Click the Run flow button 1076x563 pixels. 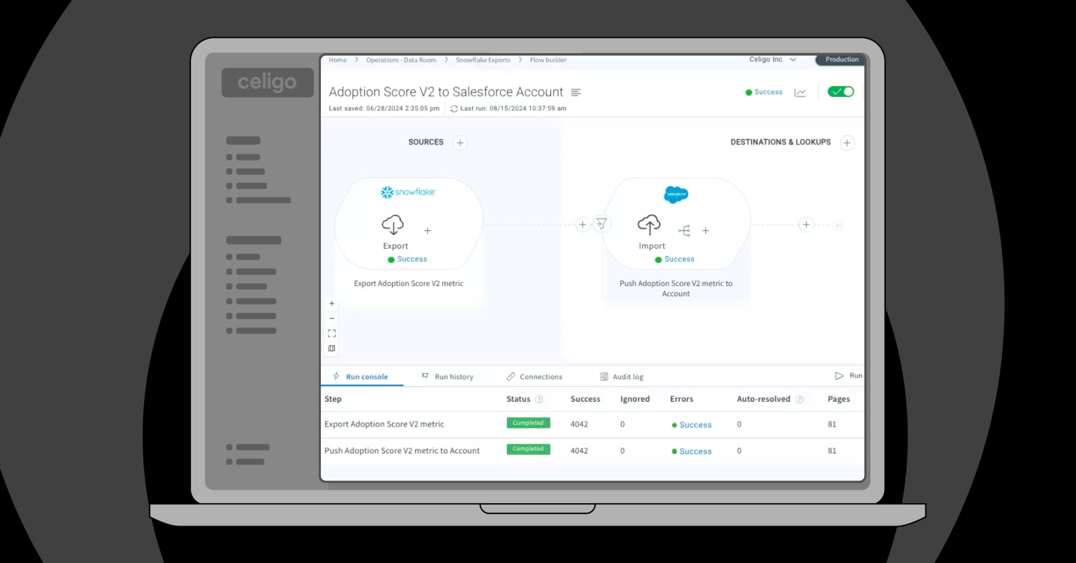pos(849,375)
